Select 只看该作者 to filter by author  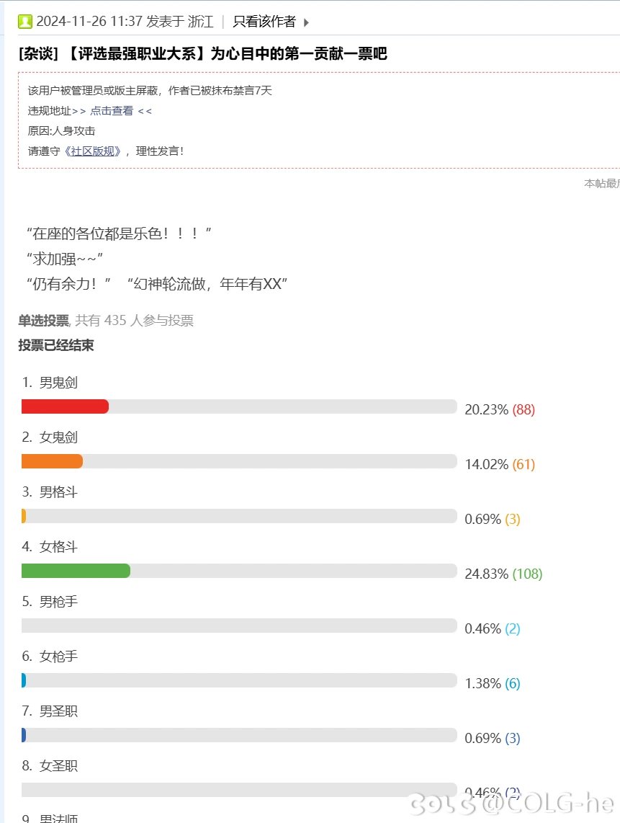(264, 22)
